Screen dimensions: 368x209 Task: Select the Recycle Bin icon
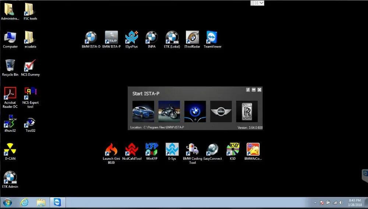10,68
